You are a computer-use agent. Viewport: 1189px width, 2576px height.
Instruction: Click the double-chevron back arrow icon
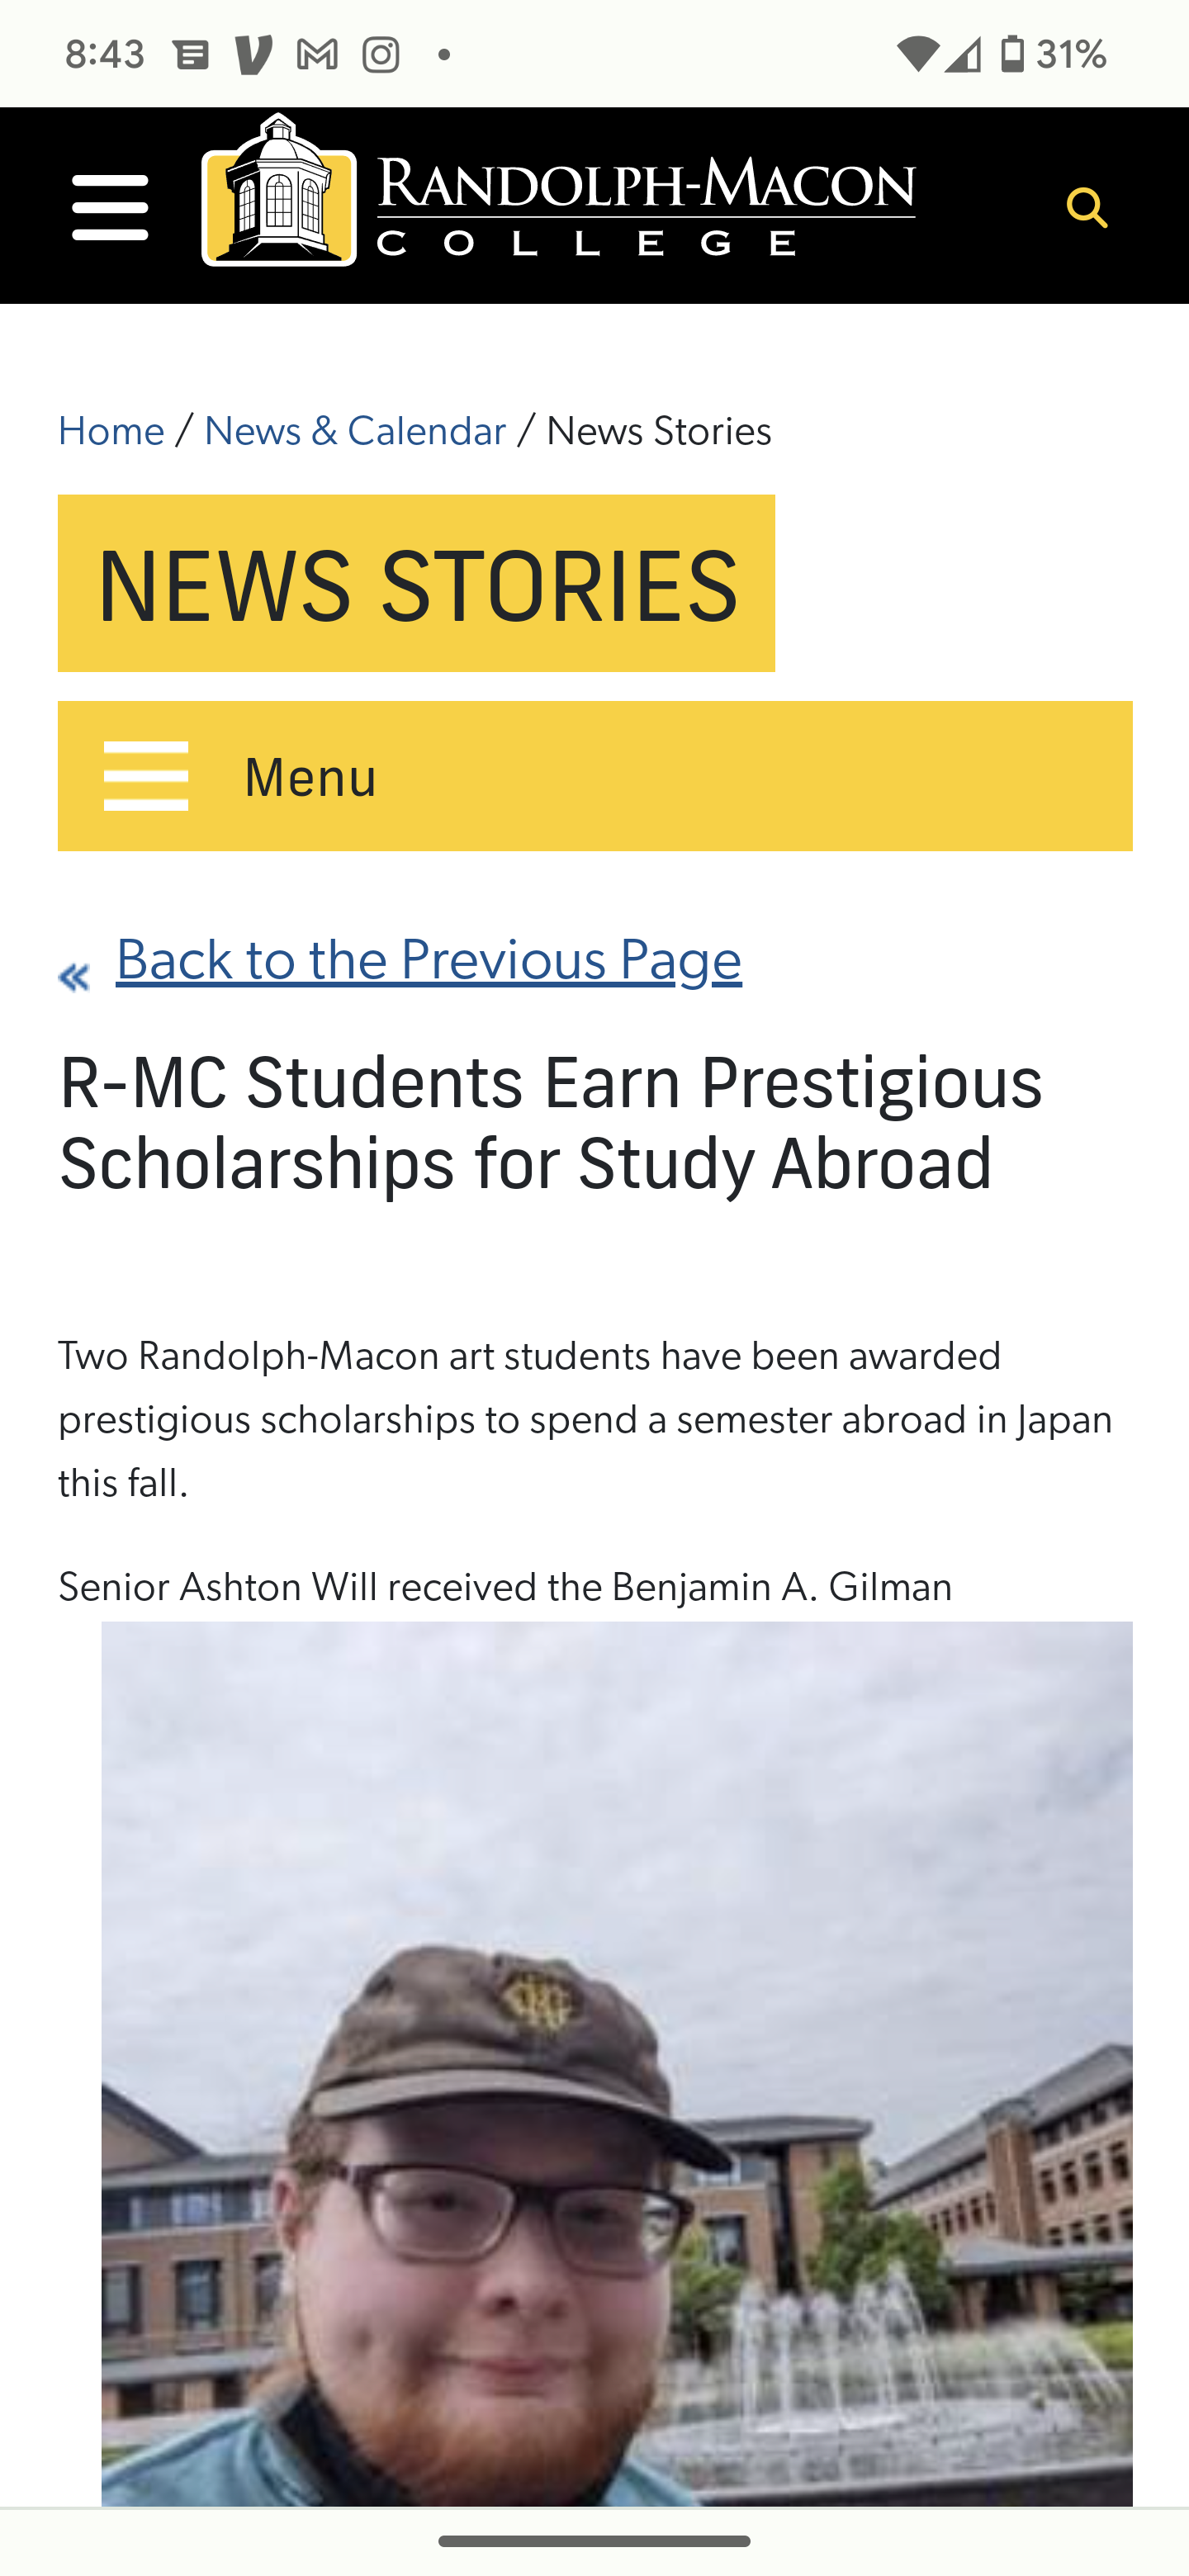[74, 977]
